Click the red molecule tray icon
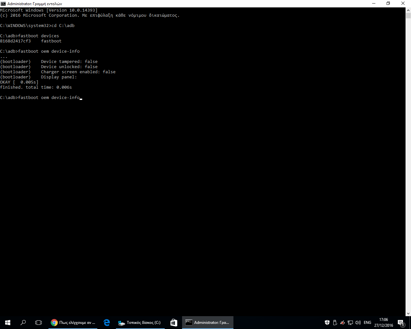This screenshot has height=329, width=411. pyautogui.click(x=343, y=322)
